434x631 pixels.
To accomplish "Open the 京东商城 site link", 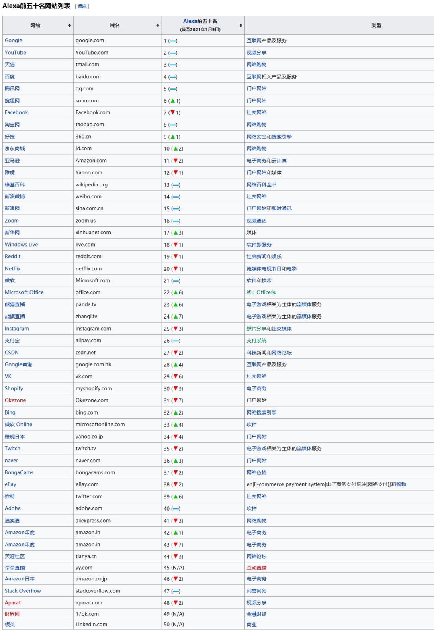I will (15, 149).
